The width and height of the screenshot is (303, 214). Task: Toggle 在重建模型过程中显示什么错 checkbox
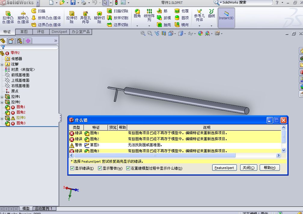(x=128, y=168)
